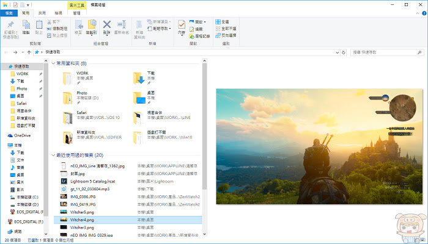Click the Up arrow next to address bar

point(29,52)
